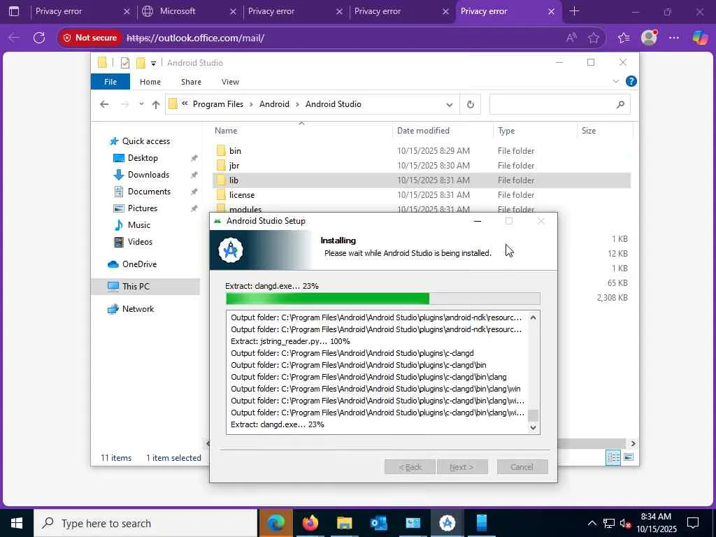Click the taskbar search box
716x537 pixels.
click(x=145, y=523)
